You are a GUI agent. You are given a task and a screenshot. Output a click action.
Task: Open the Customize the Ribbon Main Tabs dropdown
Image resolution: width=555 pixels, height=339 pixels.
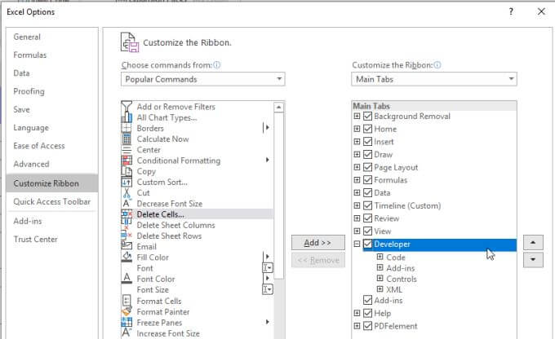pyautogui.click(x=434, y=79)
